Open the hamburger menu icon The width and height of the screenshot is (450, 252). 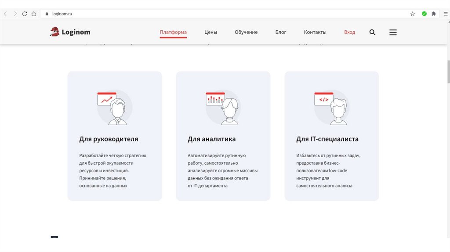(393, 32)
